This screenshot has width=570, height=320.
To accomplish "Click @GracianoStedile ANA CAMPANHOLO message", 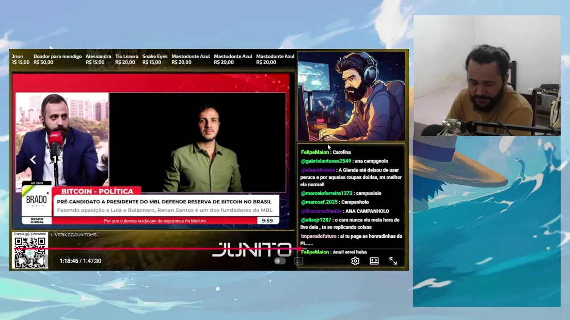I will click(x=345, y=211).
